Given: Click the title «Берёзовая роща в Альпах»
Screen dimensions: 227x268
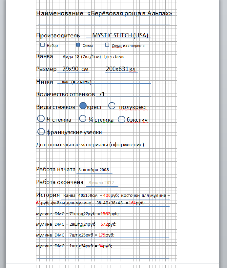Looking at the screenshot, I should [x=130, y=13].
